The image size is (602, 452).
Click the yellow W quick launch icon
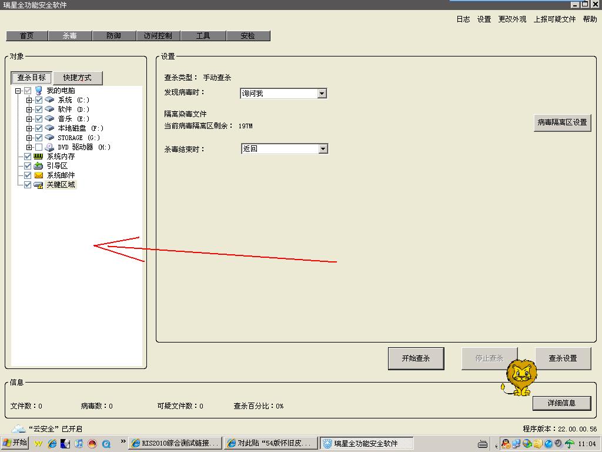tap(38, 444)
